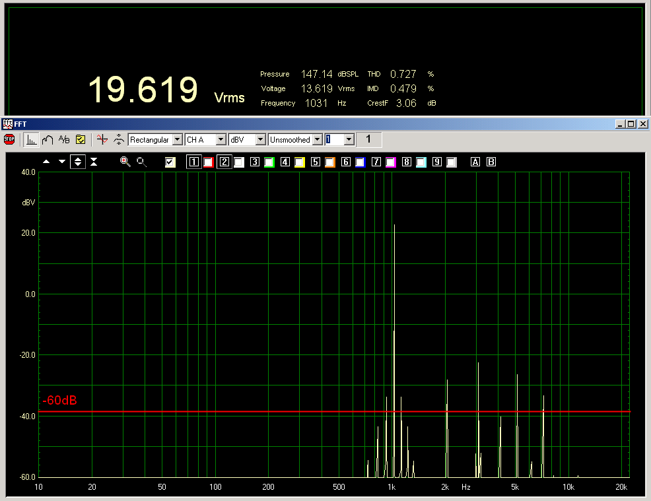Click the Frequency 1031 Hz value
This screenshot has width=651, height=501.
pos(316,103)
